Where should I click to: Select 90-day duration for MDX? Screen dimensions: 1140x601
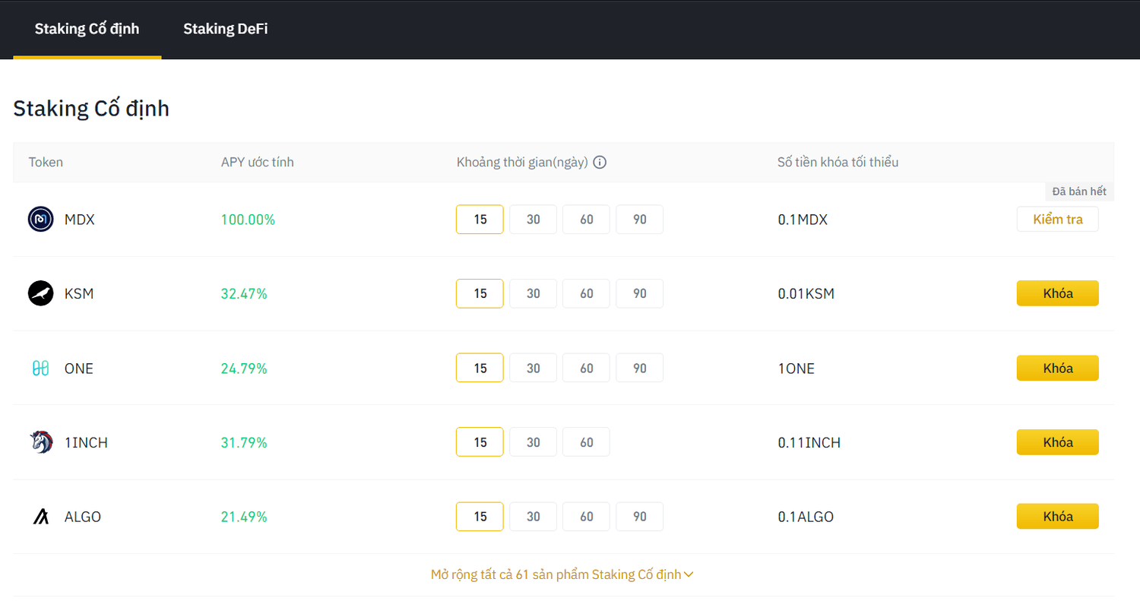tap(639, 220)
